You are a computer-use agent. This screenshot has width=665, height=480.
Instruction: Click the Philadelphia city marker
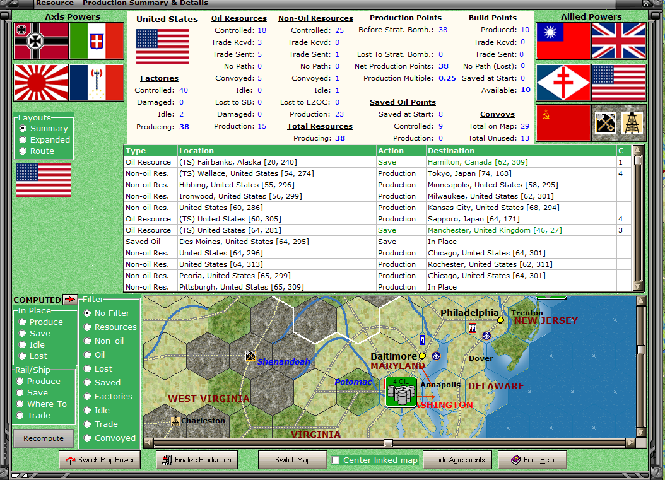(500, 320)
